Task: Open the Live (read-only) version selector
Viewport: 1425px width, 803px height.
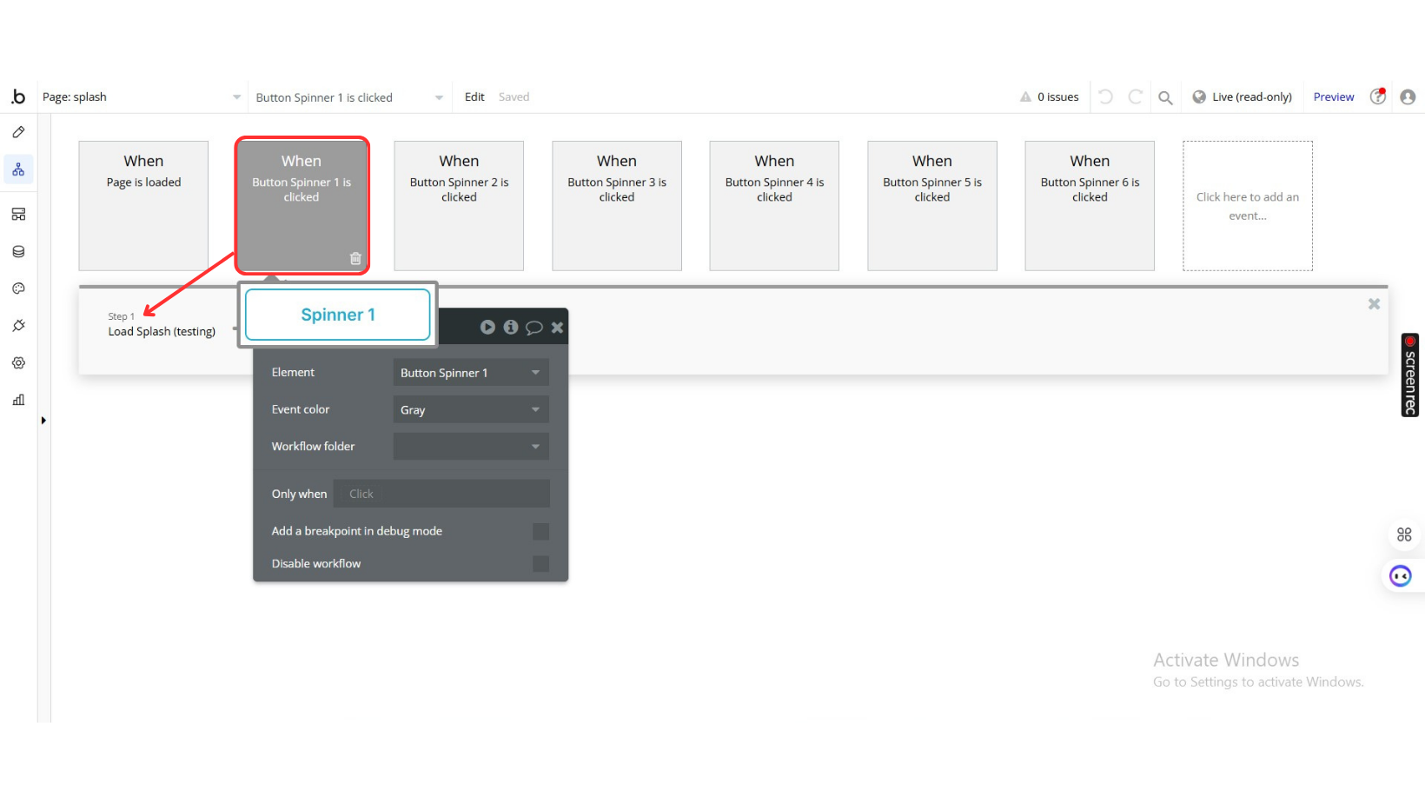Action: point(1242,97)
